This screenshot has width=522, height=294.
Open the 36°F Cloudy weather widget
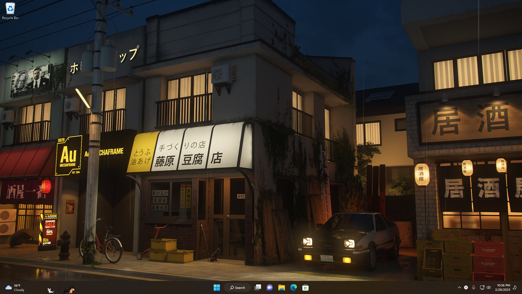(15, 287)
